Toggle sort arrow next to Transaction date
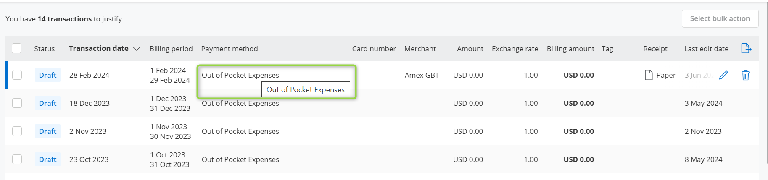This screenshot has width=768, height=180. click(137, 49)
